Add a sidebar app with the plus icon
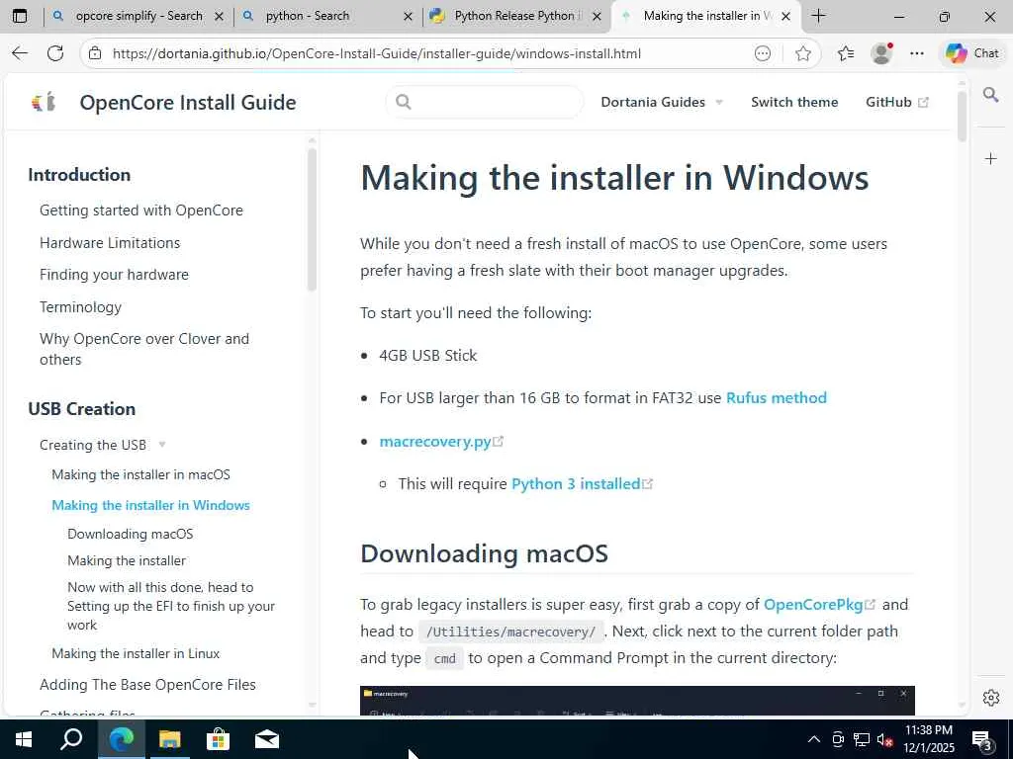 991,159
